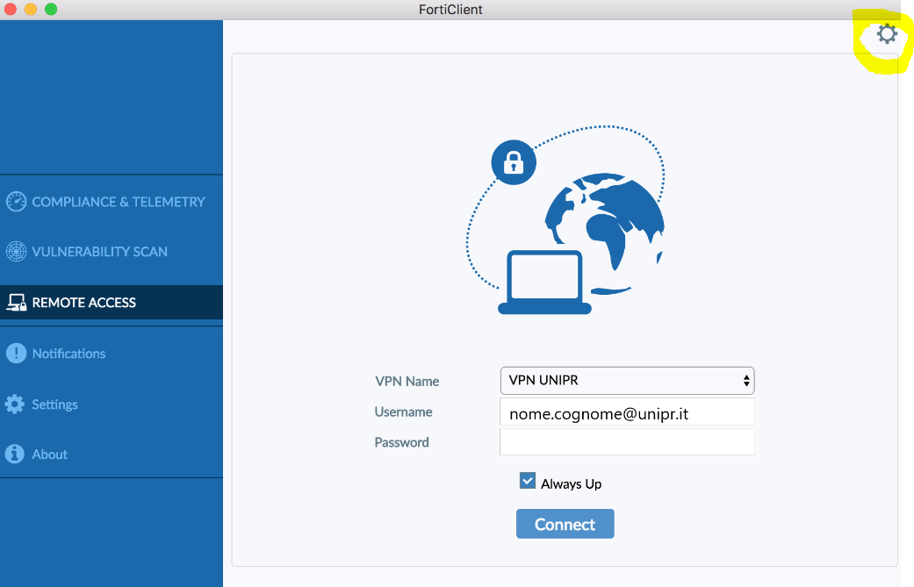Go to the About page
This screenshot has width=914, height=587.
coord(50,455)
